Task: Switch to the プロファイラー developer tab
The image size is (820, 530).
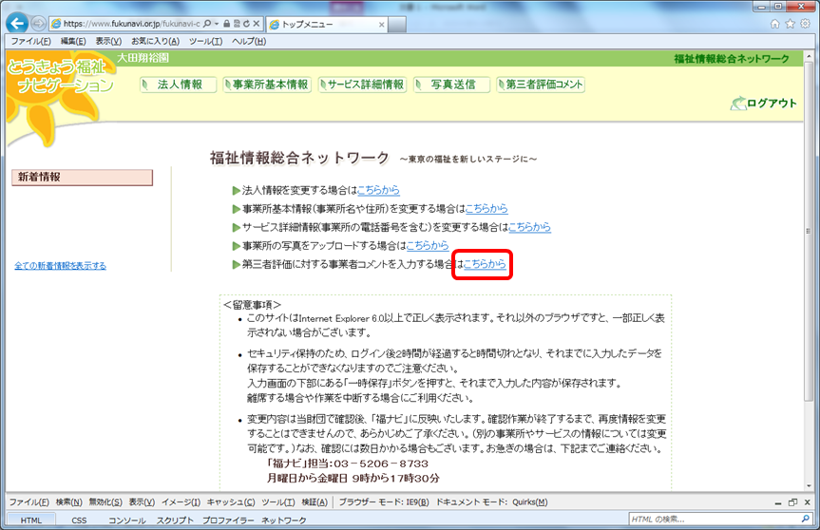Action: 228,521
